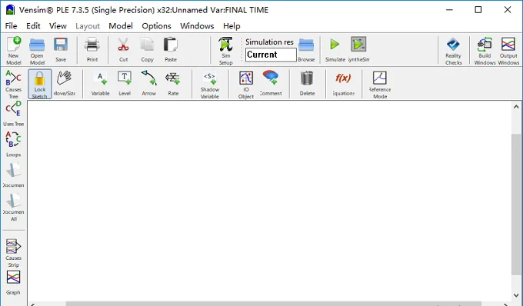Screen dimensions: 523x306
Task: Select the Level tool
Action: [x=125, y=84]
